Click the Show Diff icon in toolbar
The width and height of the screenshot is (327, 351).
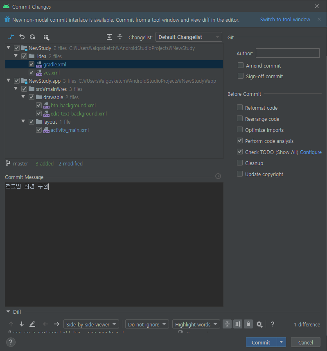click(11, 37)
